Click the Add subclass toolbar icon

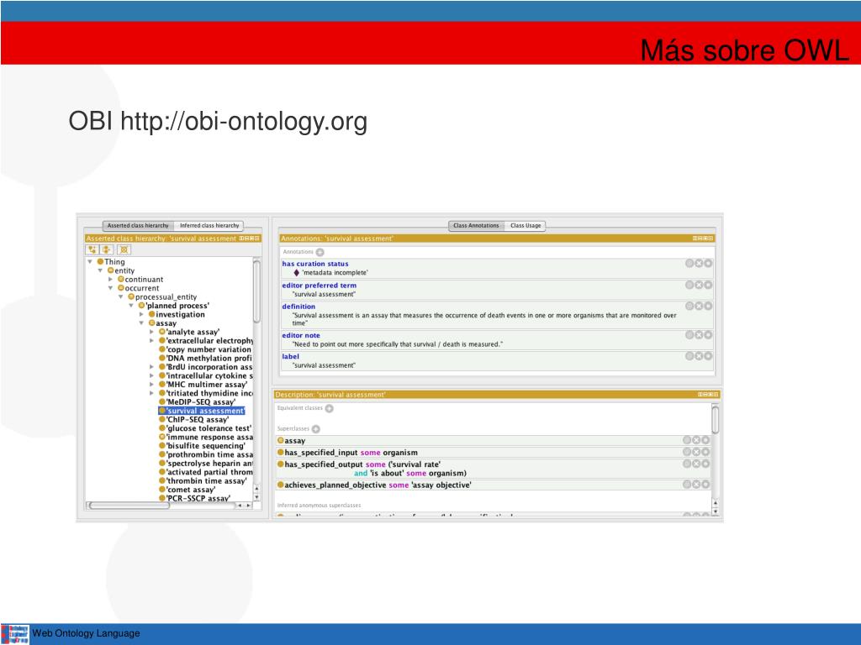point(92,250)
